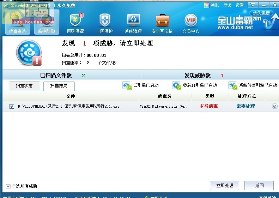Click the 云引擎已启动 cloud engine icon
This screenshot has height=198, width=279.
(x=127, y=85)
